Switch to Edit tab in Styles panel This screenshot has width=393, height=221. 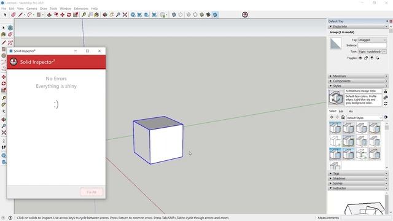click(x=341, y=111)
